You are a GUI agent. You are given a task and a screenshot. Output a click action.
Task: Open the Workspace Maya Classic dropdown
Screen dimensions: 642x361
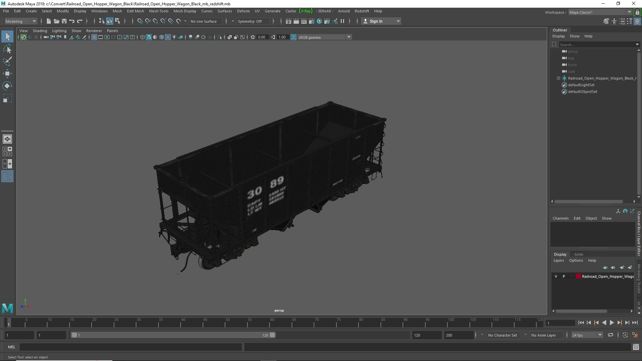click(600, 12)
